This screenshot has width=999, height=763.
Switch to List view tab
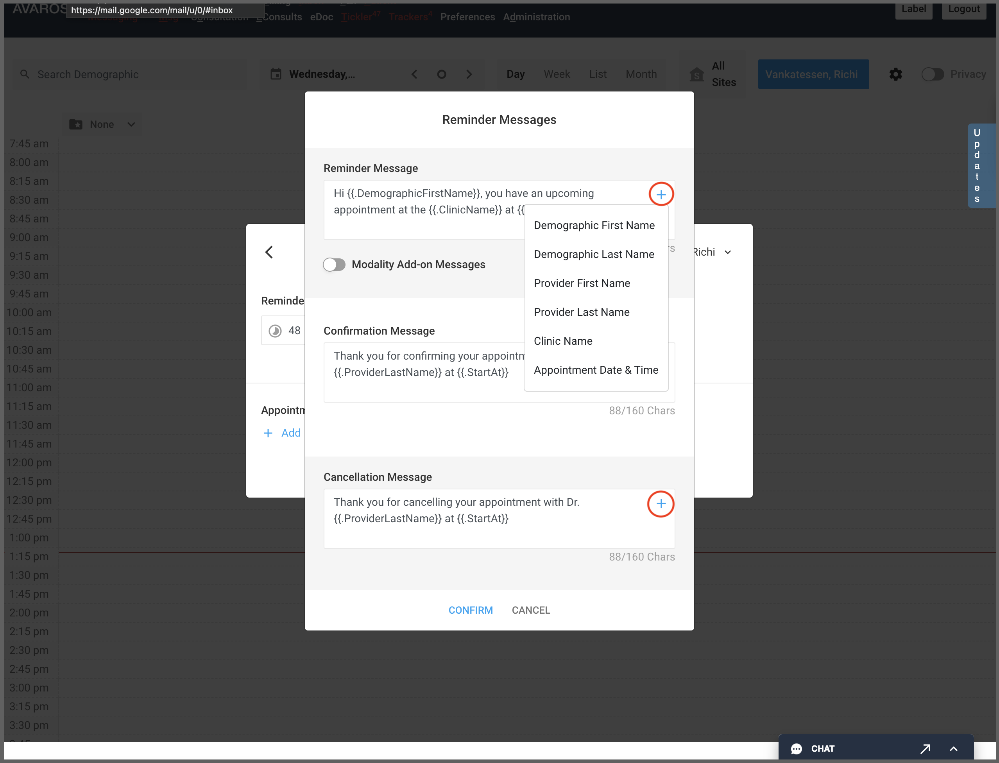click(x=598, y=74)
